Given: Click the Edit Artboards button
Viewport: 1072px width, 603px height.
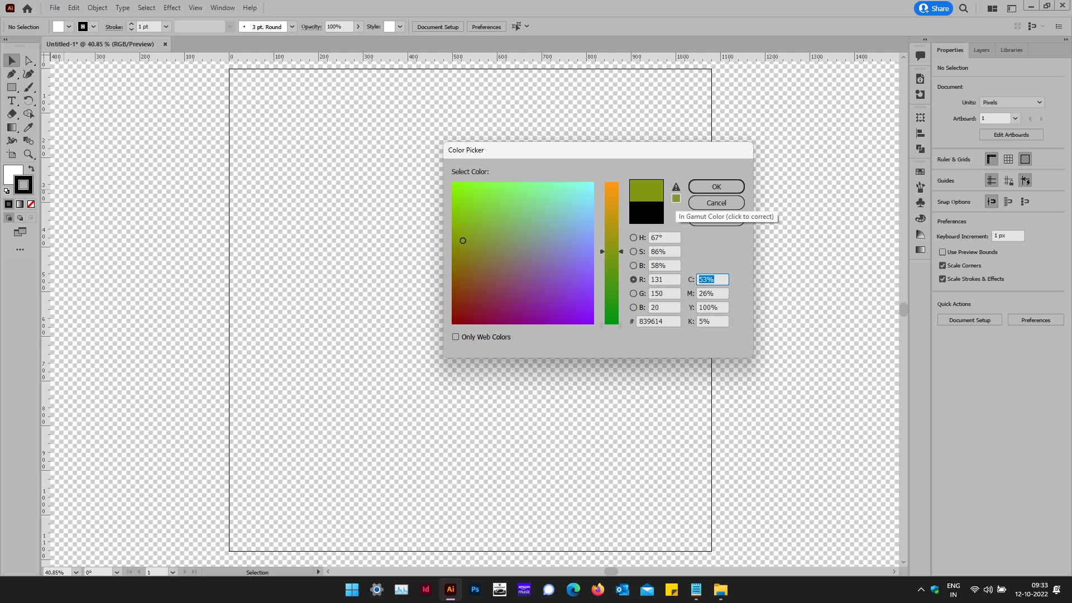Looking at the screenshot, I should click(x=1011, y=135).
